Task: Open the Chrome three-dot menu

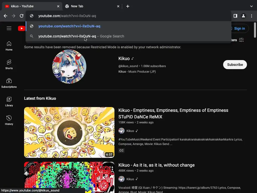Action: (x=251, y=16)
